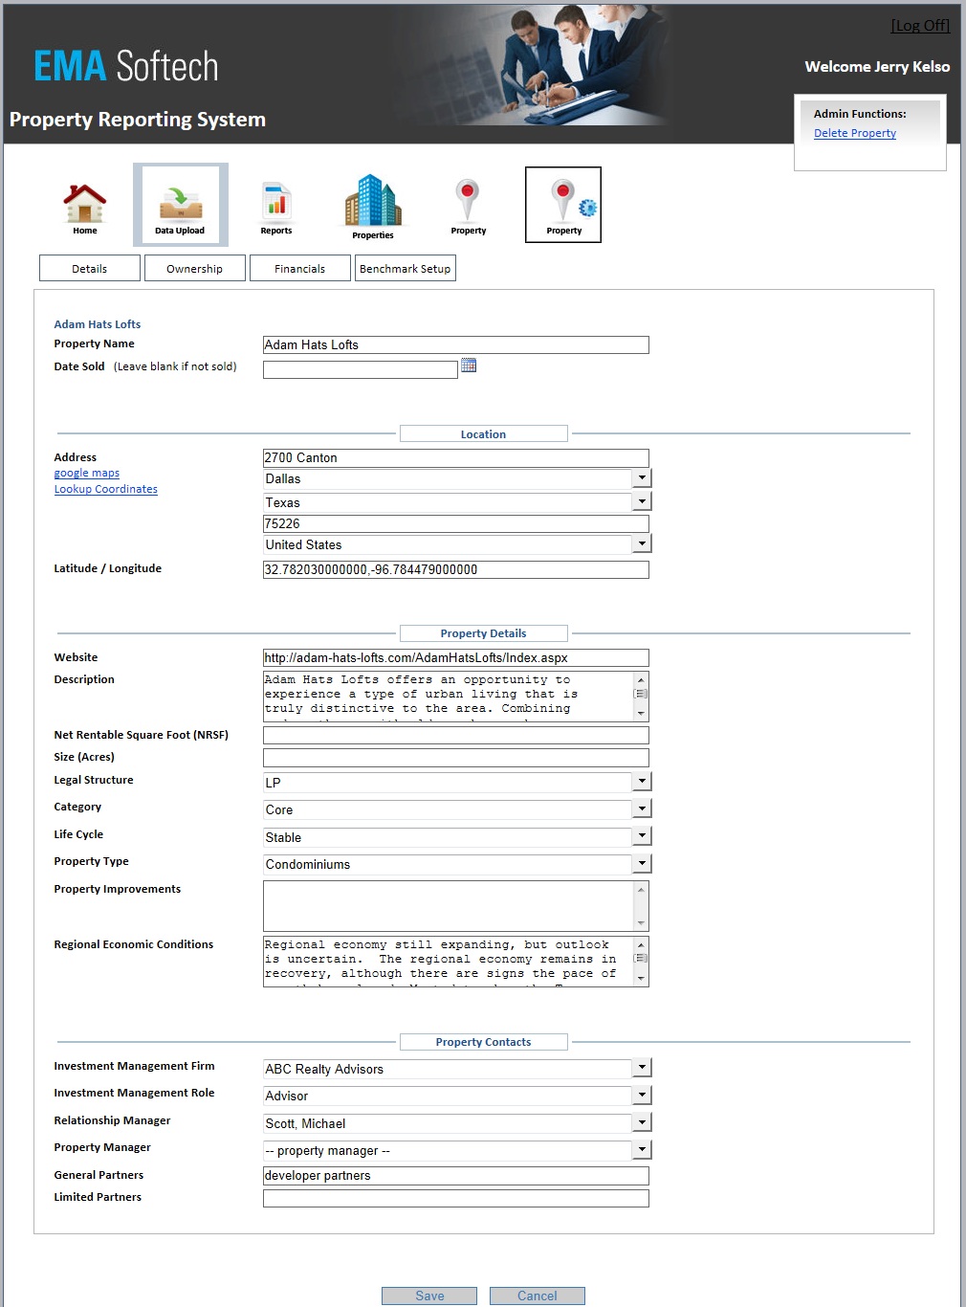The image size is (966, 1307).
Task: Expand the Dallas city dropdown
Action: tap(642, 478)
